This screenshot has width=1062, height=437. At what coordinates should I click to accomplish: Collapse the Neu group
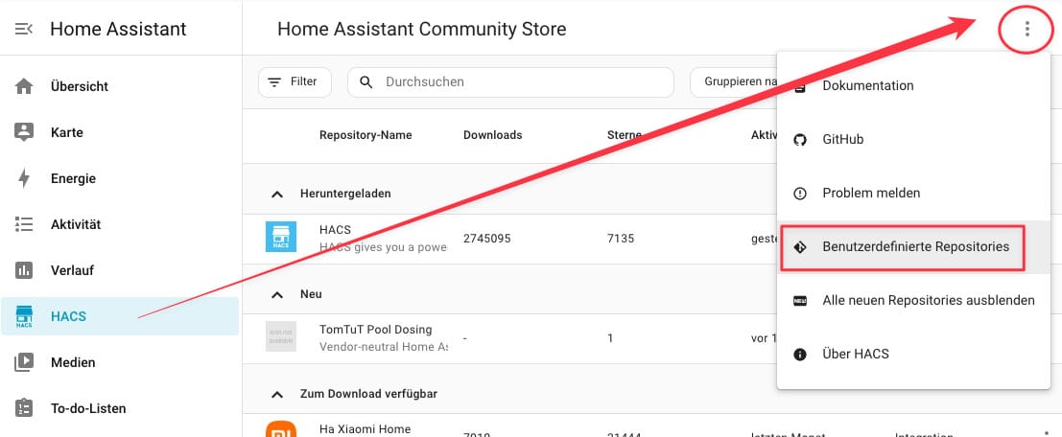(x=277, y=294)
